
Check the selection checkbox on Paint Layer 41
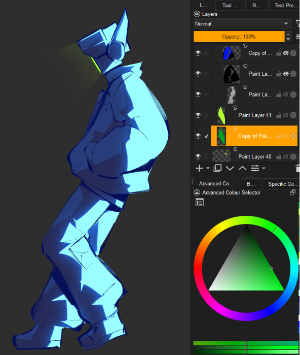[x=206, y=115]
